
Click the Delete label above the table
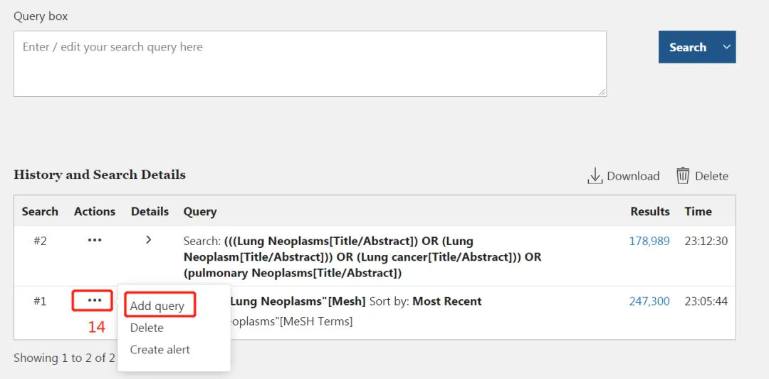(711, 176)
